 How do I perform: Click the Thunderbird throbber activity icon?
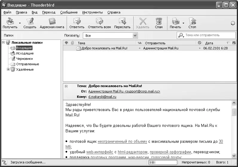(233, 23)
